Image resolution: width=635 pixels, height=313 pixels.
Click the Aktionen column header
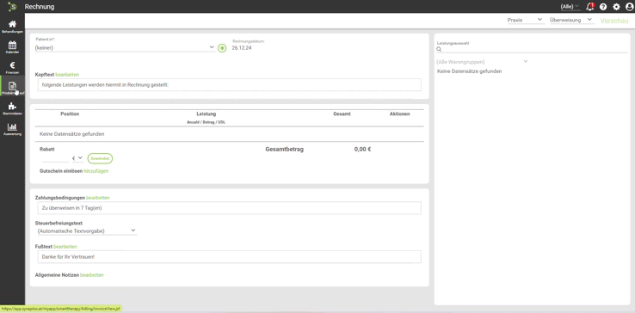tap(400, 114)
